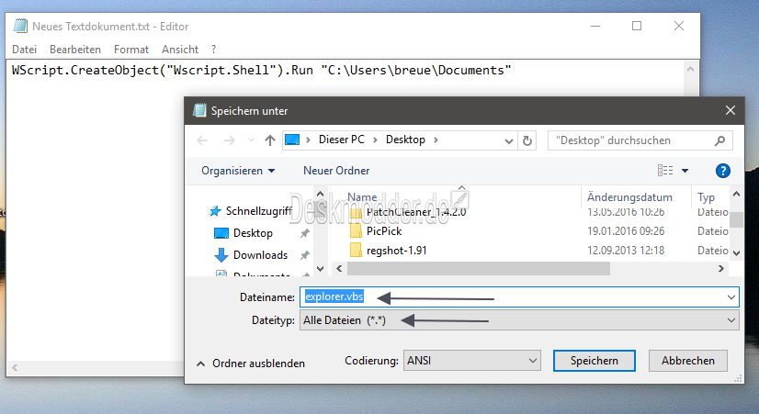
Task: Click the navigation pane scroll down arrow
Action: (x=320, y=268)
